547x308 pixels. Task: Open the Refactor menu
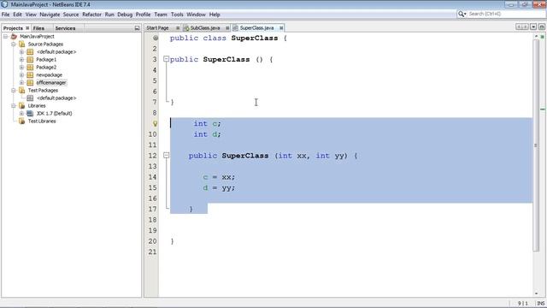91,15
